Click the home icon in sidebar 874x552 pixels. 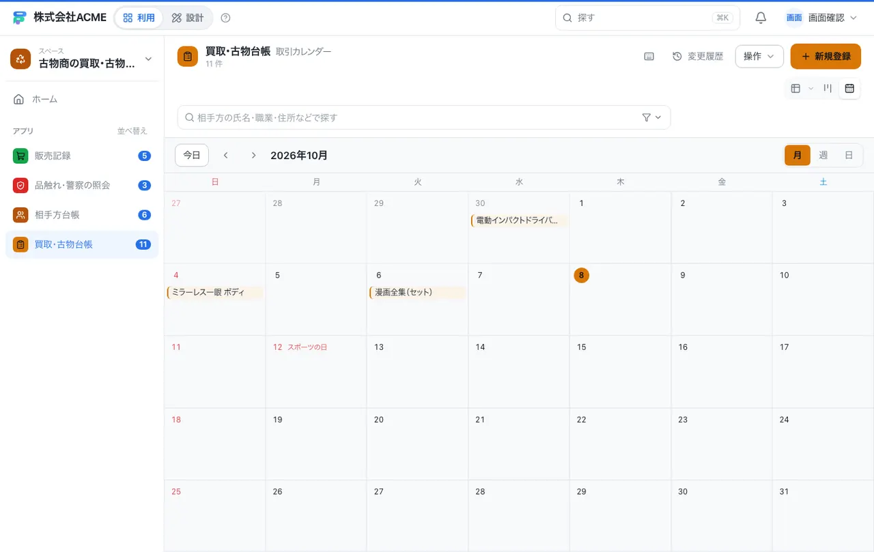(x=18, y=99)
